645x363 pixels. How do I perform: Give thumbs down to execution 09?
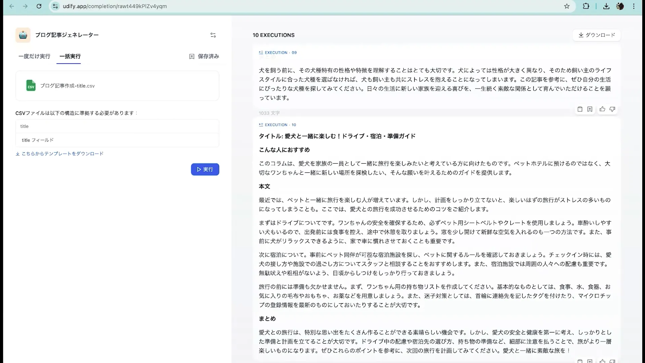pos(612,109)
